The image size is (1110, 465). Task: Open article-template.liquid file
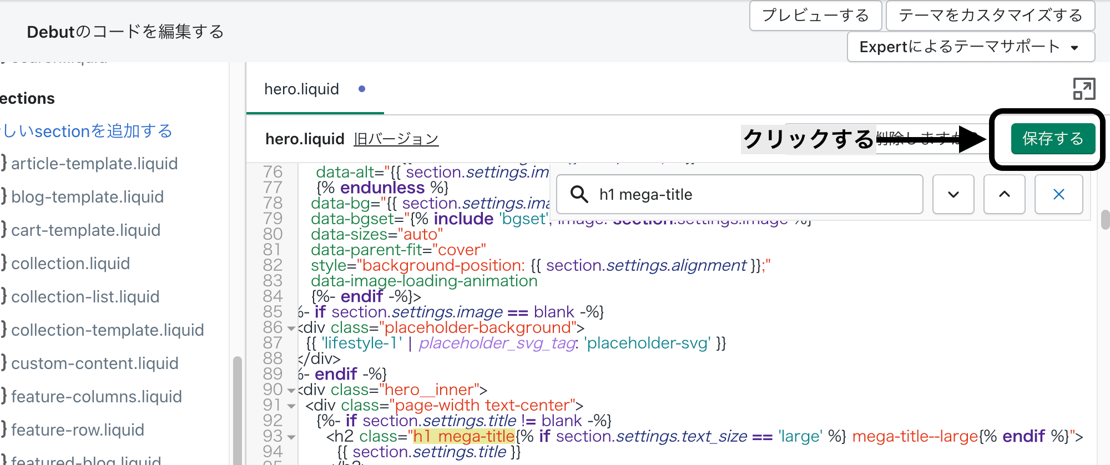(x=94, y=164)
